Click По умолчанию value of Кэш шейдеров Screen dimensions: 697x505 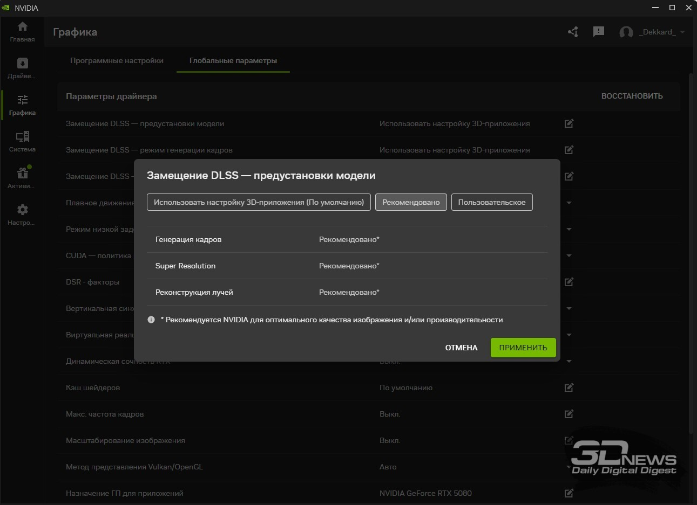coord(406,388)
